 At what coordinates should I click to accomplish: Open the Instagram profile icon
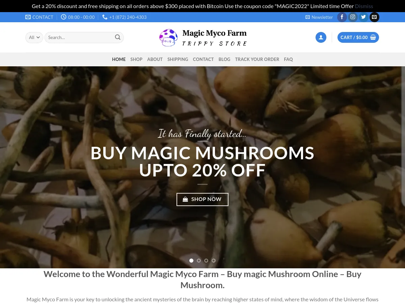point(353,17)
